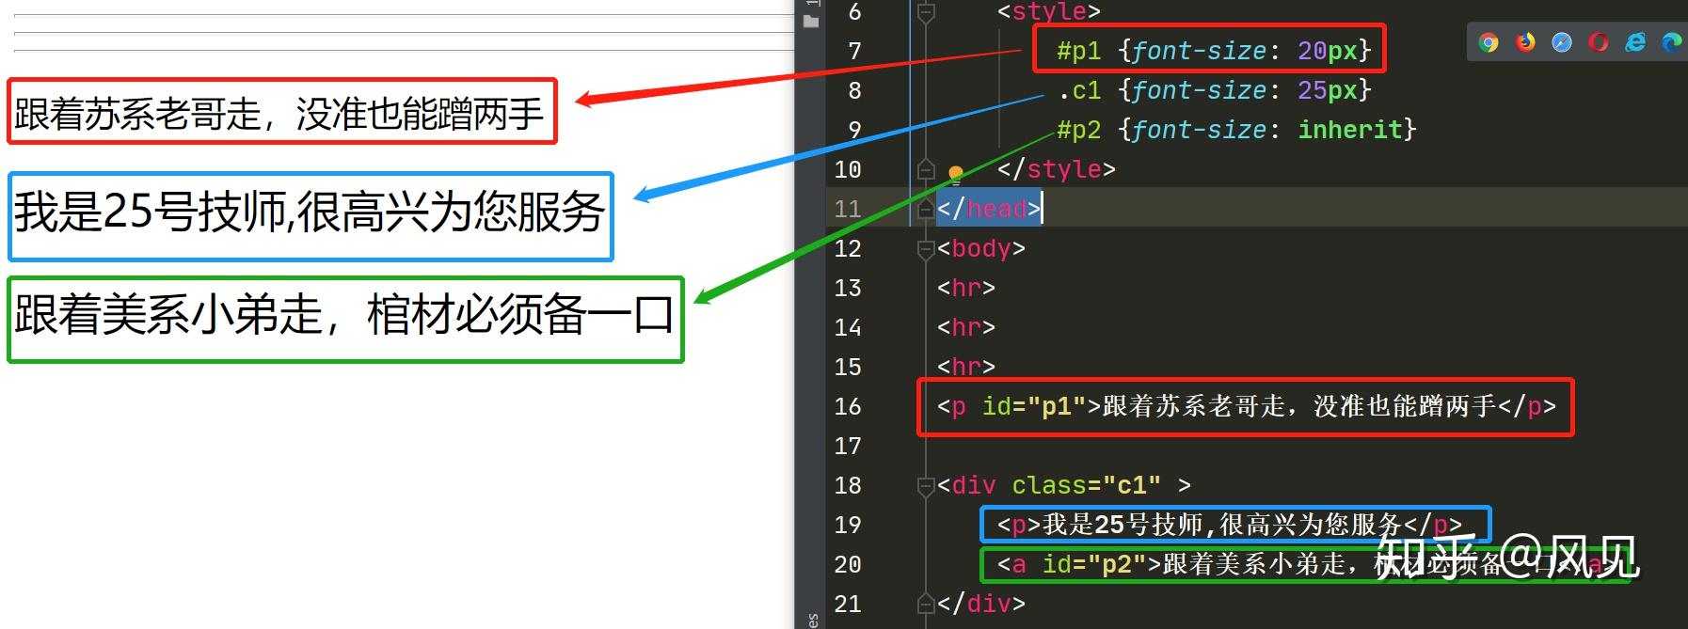Click the yellow lightbulb intention icon
Screen dimensions: 1688x629
click(x=956, y=173)
